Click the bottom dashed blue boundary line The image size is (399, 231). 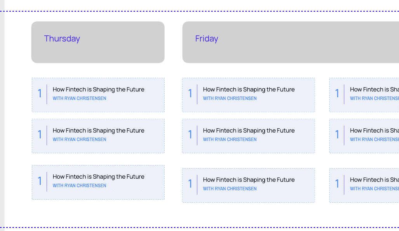(x=194, y=228)
